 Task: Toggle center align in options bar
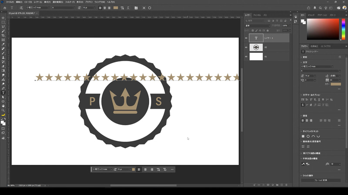pos(104,8)
